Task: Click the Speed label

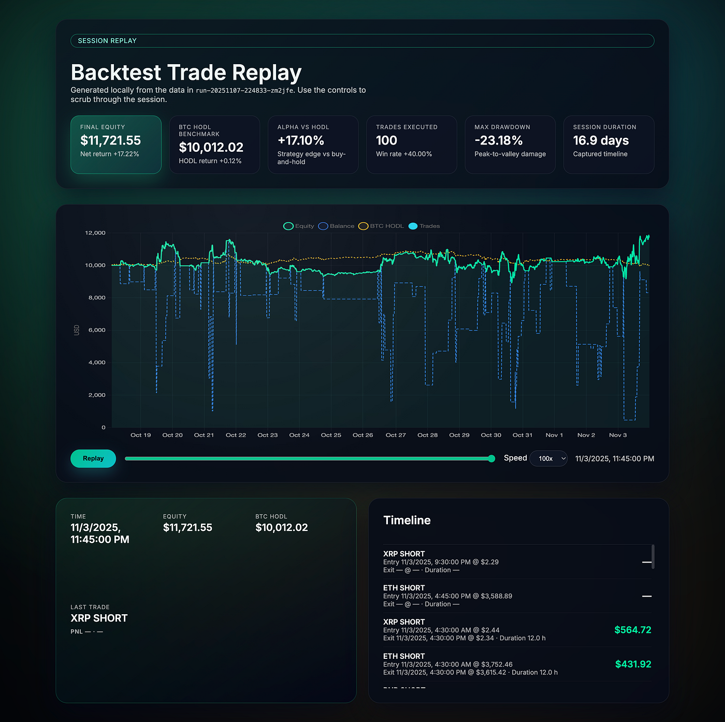Action: click(515, 458)
